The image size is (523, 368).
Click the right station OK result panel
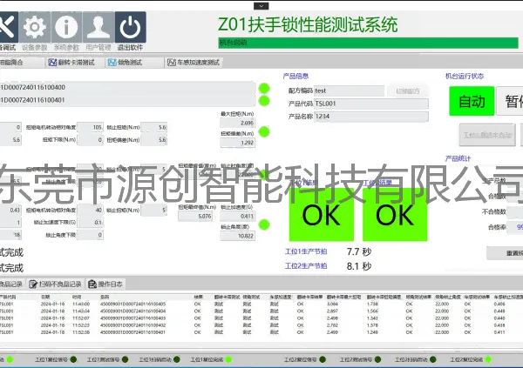click(x=395, y=215)
